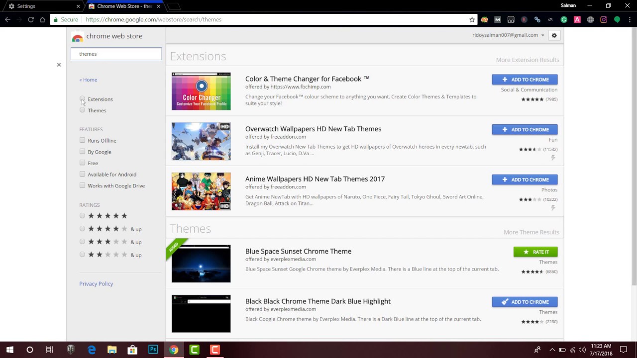Choose the five-star rating filter
Screen dimensions: 637x358
(x=82, y=215)
